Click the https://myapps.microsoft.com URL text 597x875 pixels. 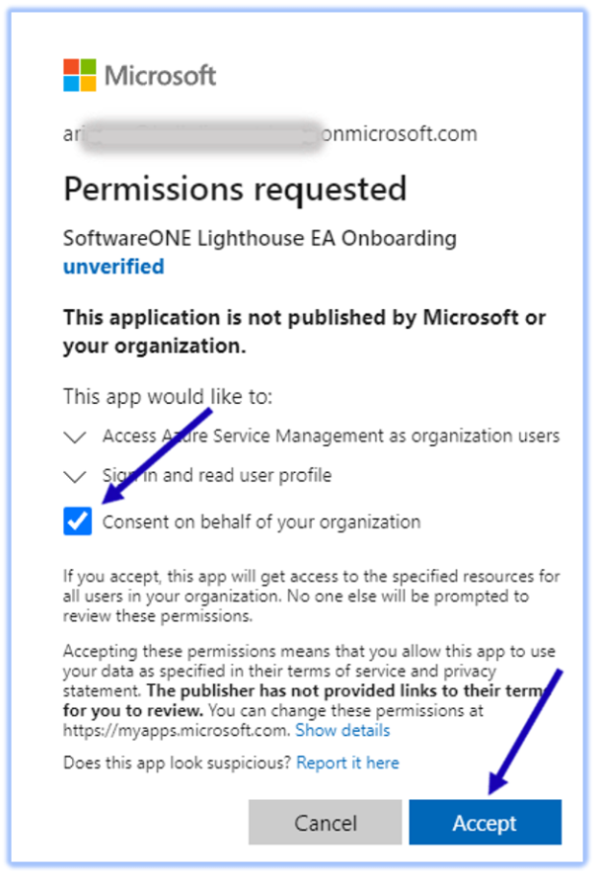tap(177, 730)
